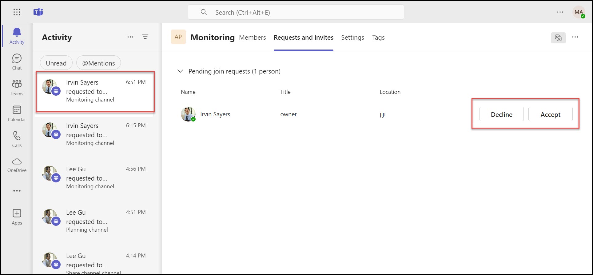
Task: Click the app launcher waffle icon
Action: coord(17,12)
